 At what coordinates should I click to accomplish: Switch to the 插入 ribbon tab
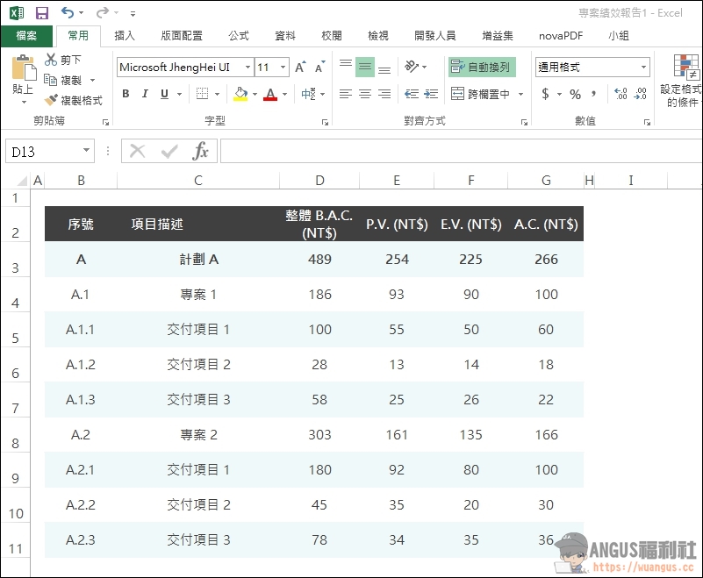point(125,36)
